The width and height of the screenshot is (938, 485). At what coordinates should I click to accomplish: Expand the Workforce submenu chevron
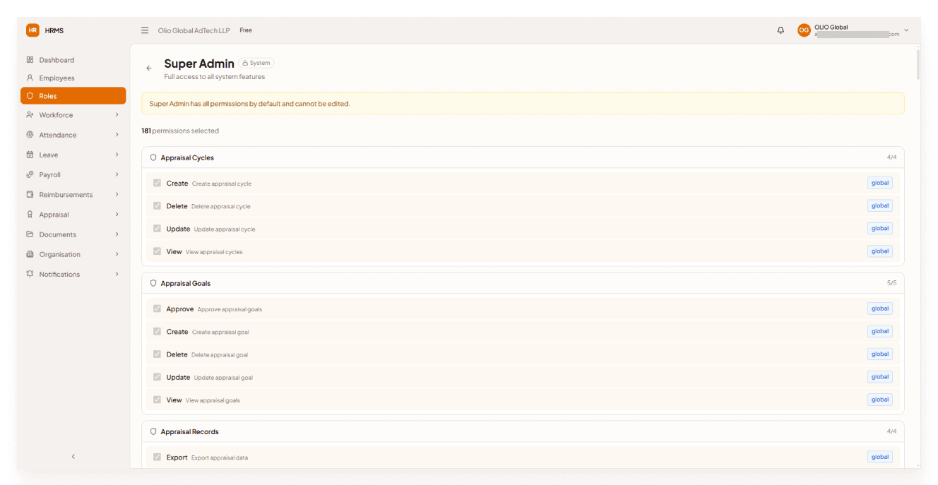[117, 114]
